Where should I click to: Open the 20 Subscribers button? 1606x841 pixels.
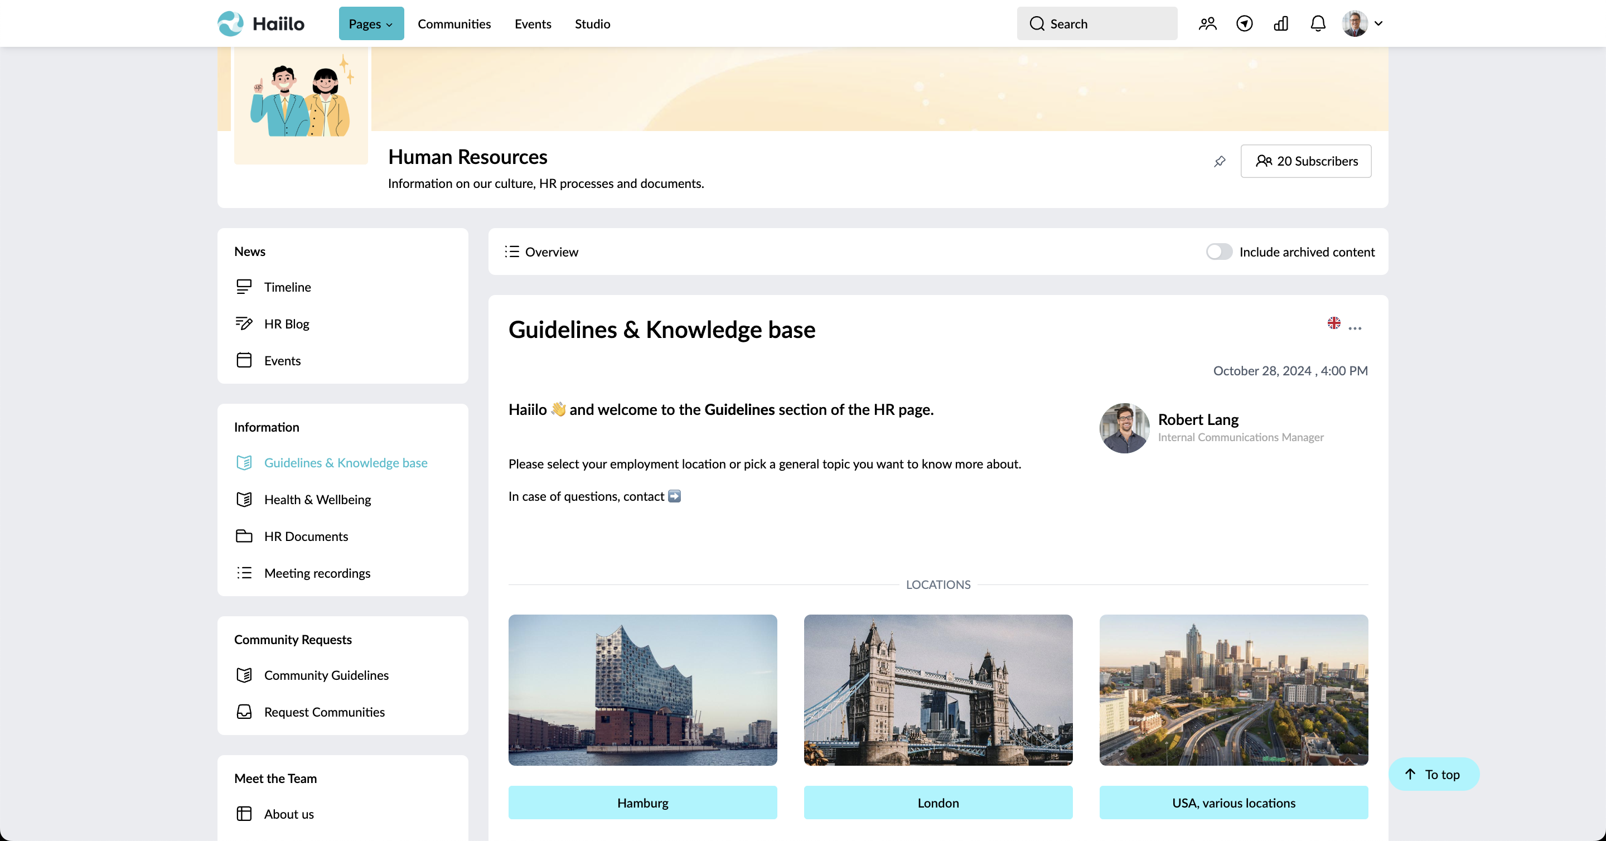(1306, 161)
